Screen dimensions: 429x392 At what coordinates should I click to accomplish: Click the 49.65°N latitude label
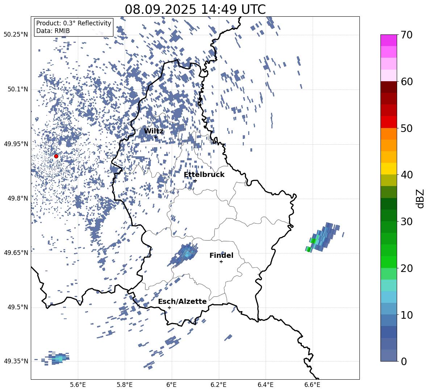tap(16, 253)
